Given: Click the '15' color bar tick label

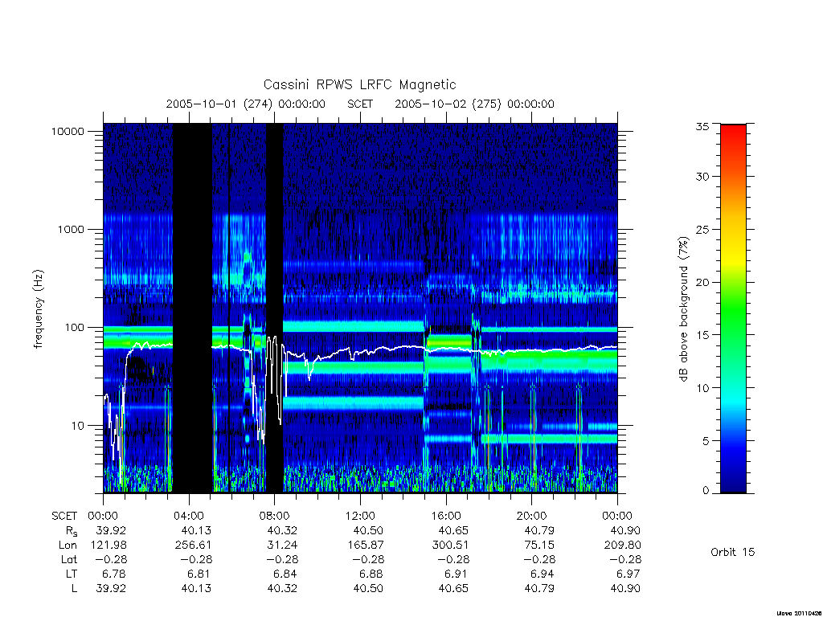Looking at the screenshot, I should coord(702,335).
